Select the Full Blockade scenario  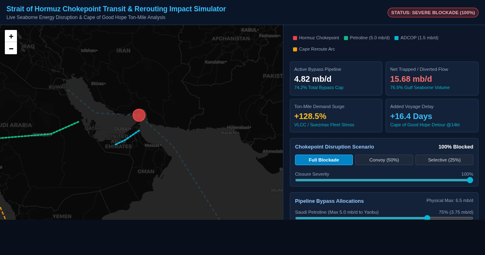[324, 160]
